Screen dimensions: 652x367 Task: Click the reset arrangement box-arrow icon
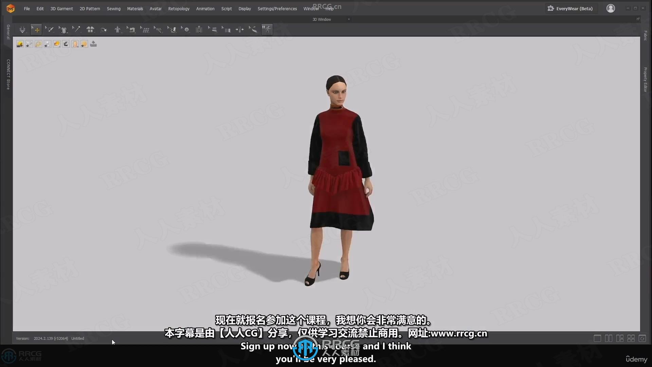click(x=104, y=30)
